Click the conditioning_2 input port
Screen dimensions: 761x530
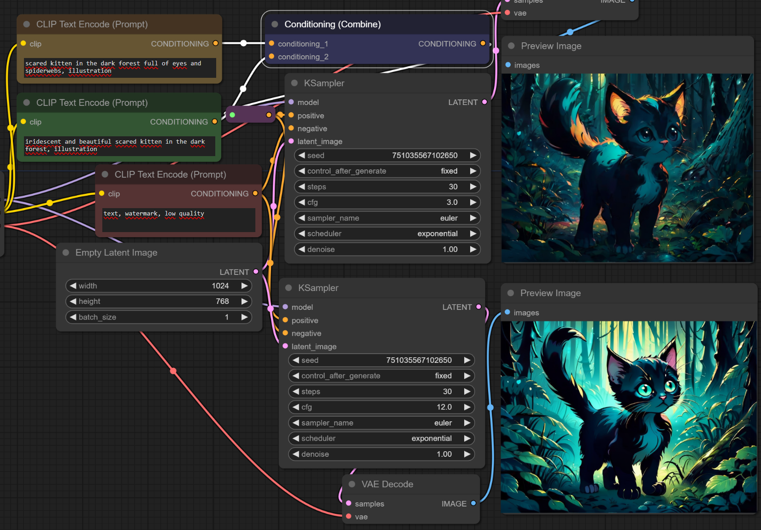[x=271, y=57]
